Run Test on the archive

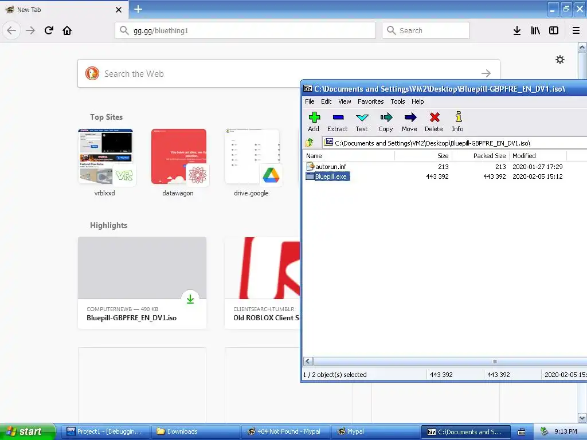362,122
